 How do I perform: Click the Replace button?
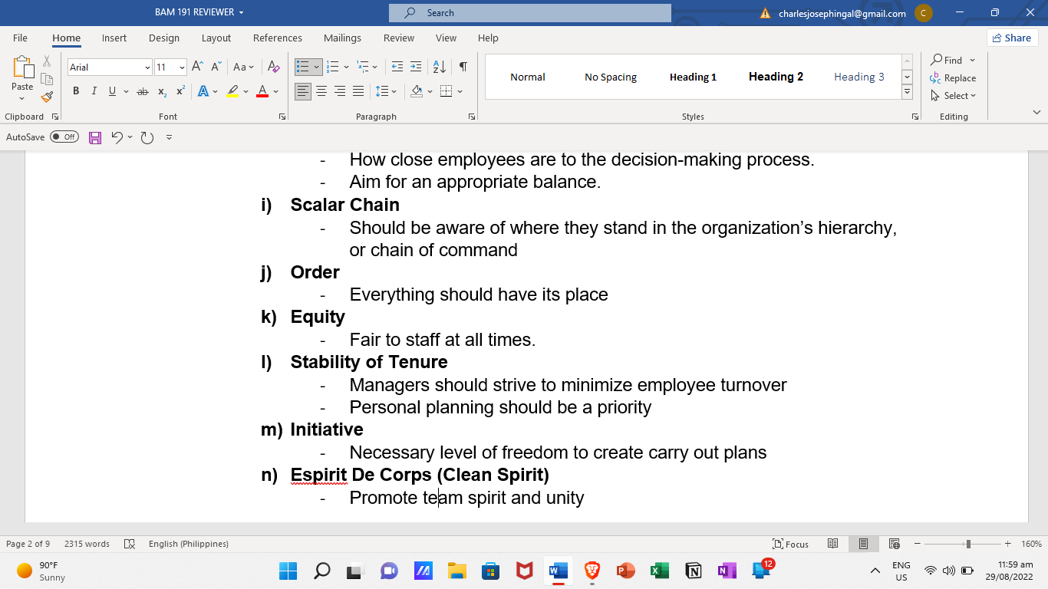coord(953,78)
